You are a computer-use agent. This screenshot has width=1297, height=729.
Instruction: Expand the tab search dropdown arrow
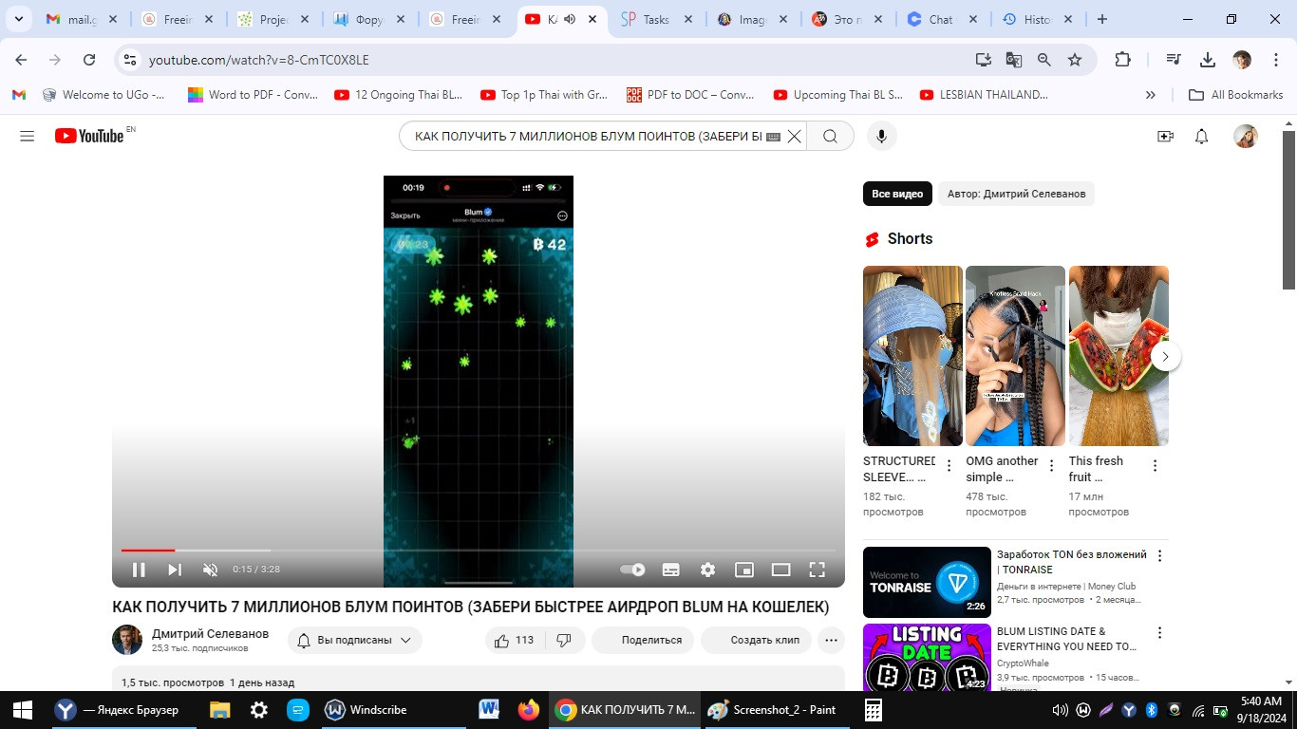(x=18, y=19)
